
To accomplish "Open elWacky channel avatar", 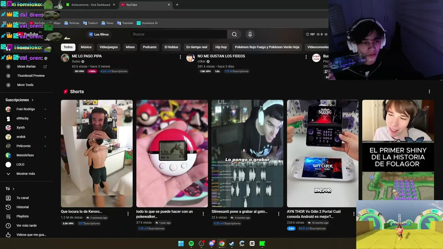I will coord(8,118).
